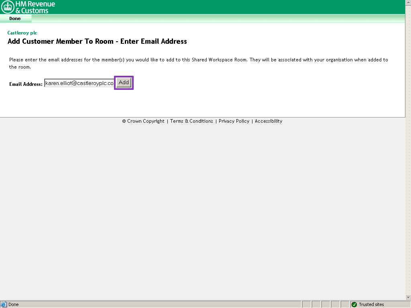
Task: Click the status bar resize grip corner
Action: click(408, 305)
